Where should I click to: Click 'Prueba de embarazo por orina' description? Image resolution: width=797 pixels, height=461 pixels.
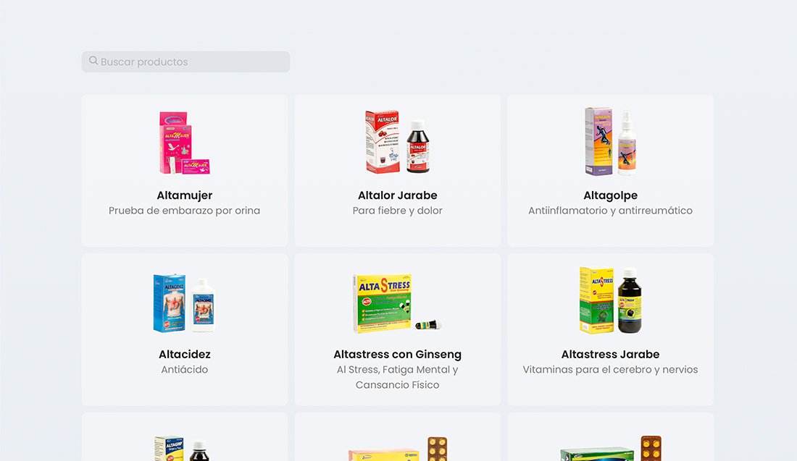click(x=185, y=211)
